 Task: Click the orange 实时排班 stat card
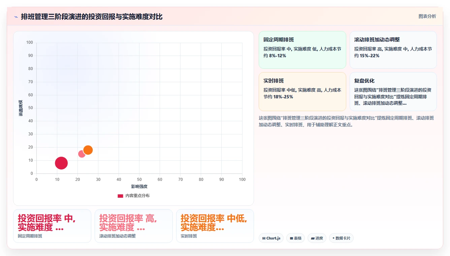215,226
